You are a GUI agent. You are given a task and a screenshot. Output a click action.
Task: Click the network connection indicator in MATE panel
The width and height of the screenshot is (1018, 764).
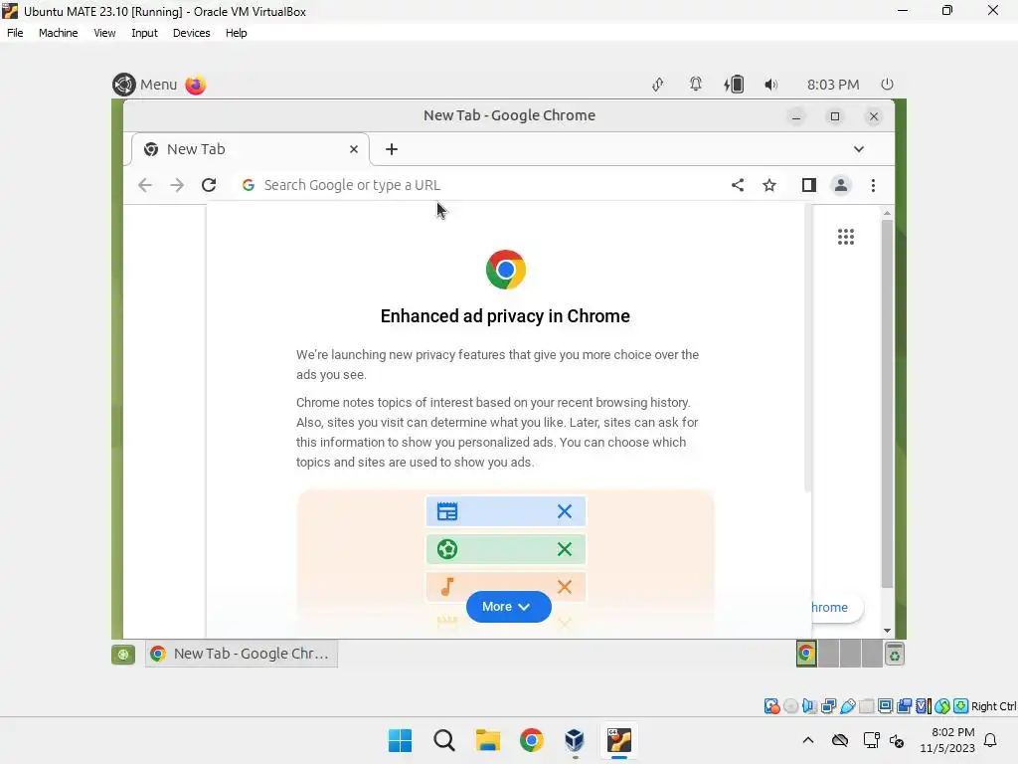pyautogui.click(x=658, y=85)
